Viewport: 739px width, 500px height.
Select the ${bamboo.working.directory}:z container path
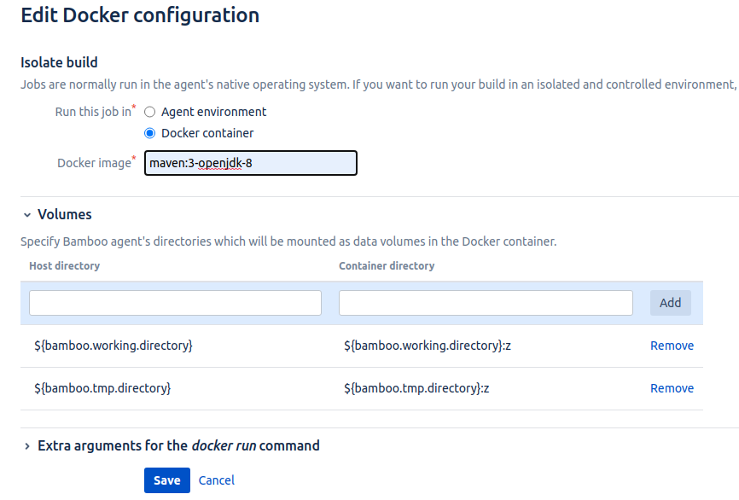[x=427, y=346]
